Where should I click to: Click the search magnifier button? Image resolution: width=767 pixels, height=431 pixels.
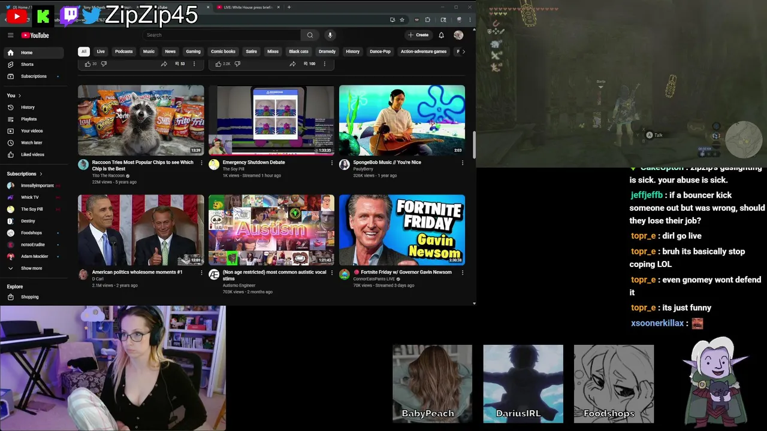[310, 35]
